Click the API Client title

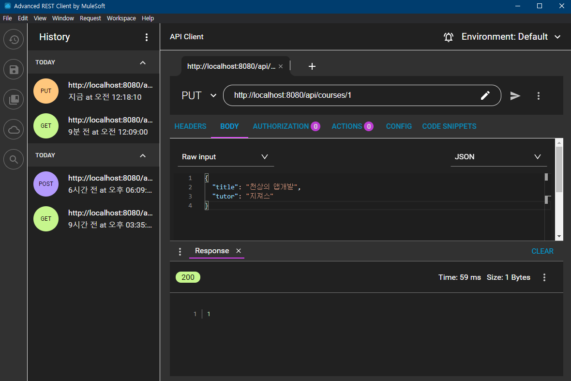point(186,37)
